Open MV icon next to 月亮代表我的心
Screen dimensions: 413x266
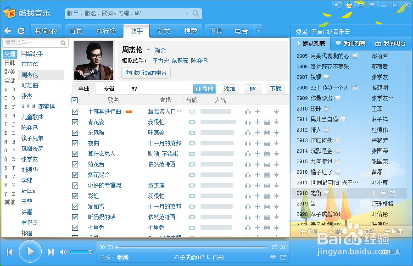[x=355, y=56]
